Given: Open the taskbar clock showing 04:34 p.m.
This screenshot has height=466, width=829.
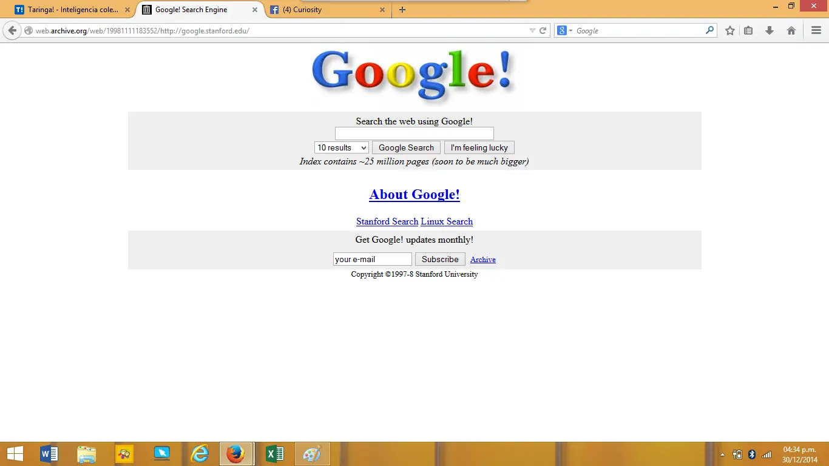Looking at the screenshot, I should point(800,454).
